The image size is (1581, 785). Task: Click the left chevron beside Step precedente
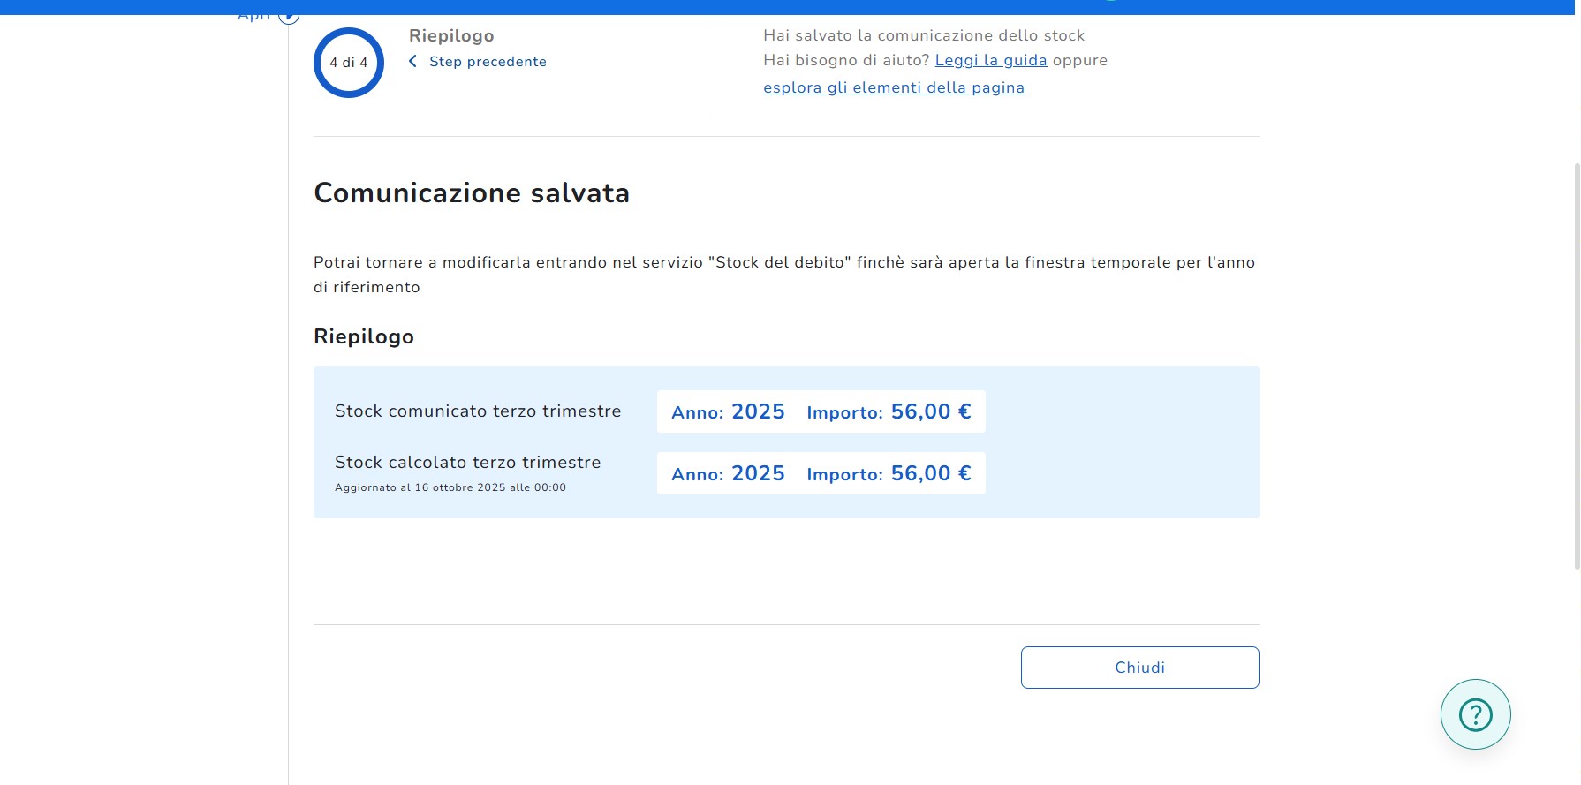tap(412, 61)
